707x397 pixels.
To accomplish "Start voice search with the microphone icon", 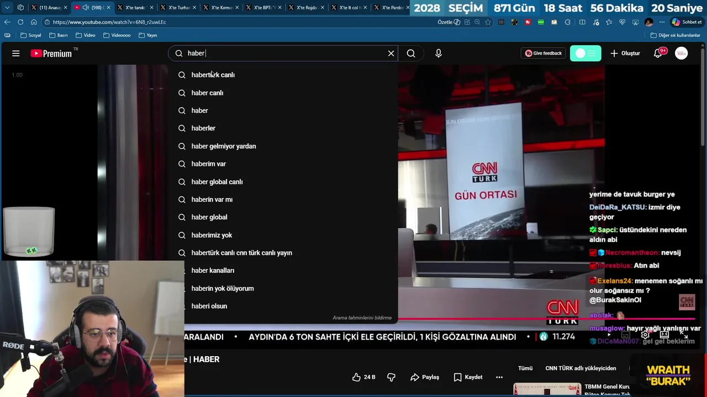I will tap(439, 53).
